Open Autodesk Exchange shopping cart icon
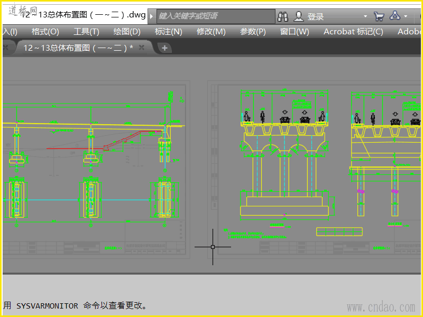This screenshot has width=423, height=317. point(379,16)
